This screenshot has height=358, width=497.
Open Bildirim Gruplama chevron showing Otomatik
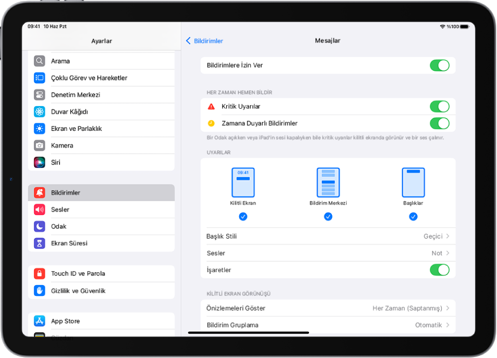coord(447,325)
